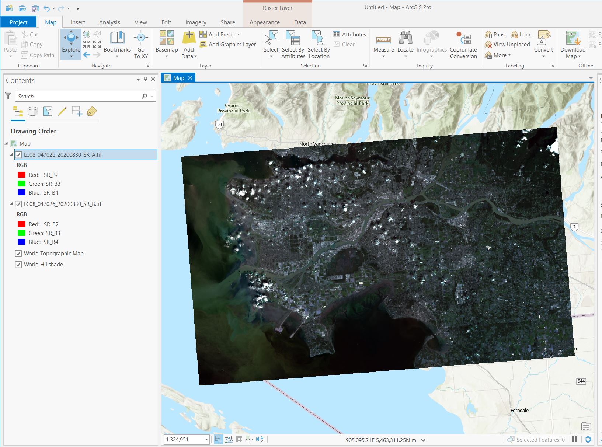Open the Measure tool
602x447 pixels.
(383, 40)
